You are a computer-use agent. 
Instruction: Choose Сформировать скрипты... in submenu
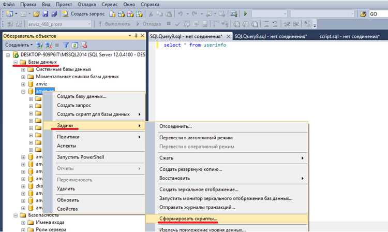pos(227,219)
